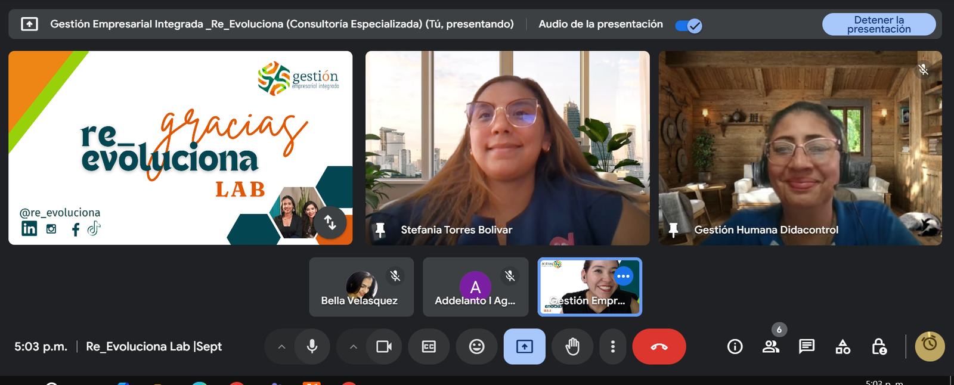Click the presentation slide Gracias tile
The width and height of the screenshot is (954, 385).
coord(180,148)
